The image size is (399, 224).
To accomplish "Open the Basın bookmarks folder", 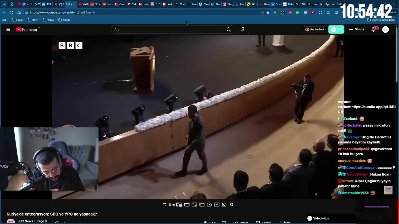I will click(x=33, y=20).
